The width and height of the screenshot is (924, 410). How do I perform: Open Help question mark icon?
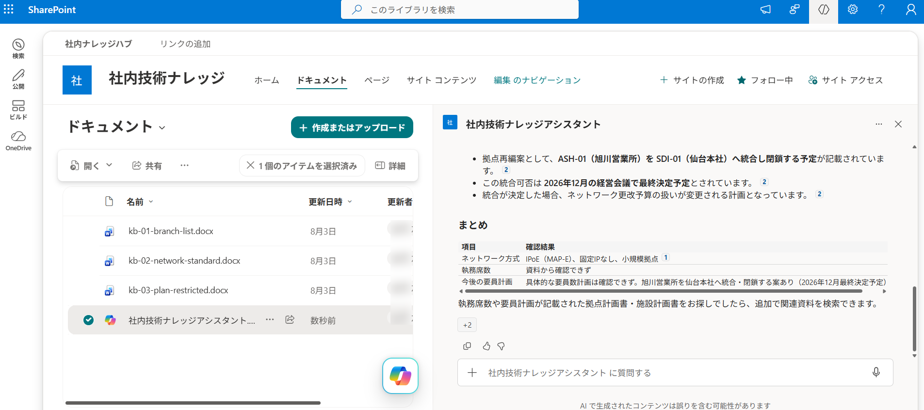point(882,10)
